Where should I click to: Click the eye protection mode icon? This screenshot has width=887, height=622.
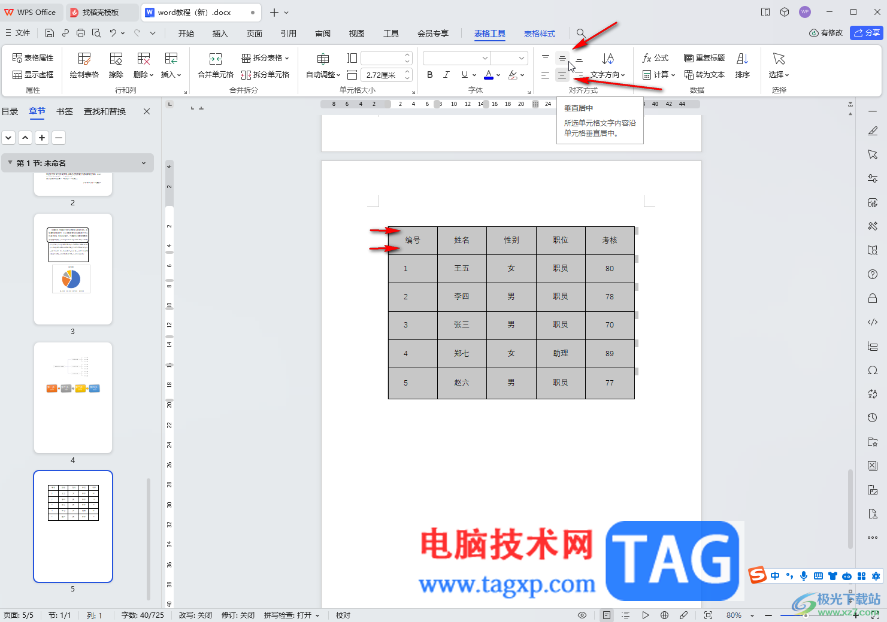click(x=582, y=615)
